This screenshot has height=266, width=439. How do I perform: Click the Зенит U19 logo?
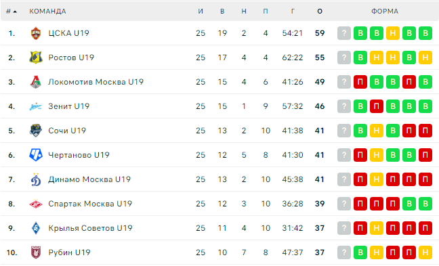click(36, 106)
